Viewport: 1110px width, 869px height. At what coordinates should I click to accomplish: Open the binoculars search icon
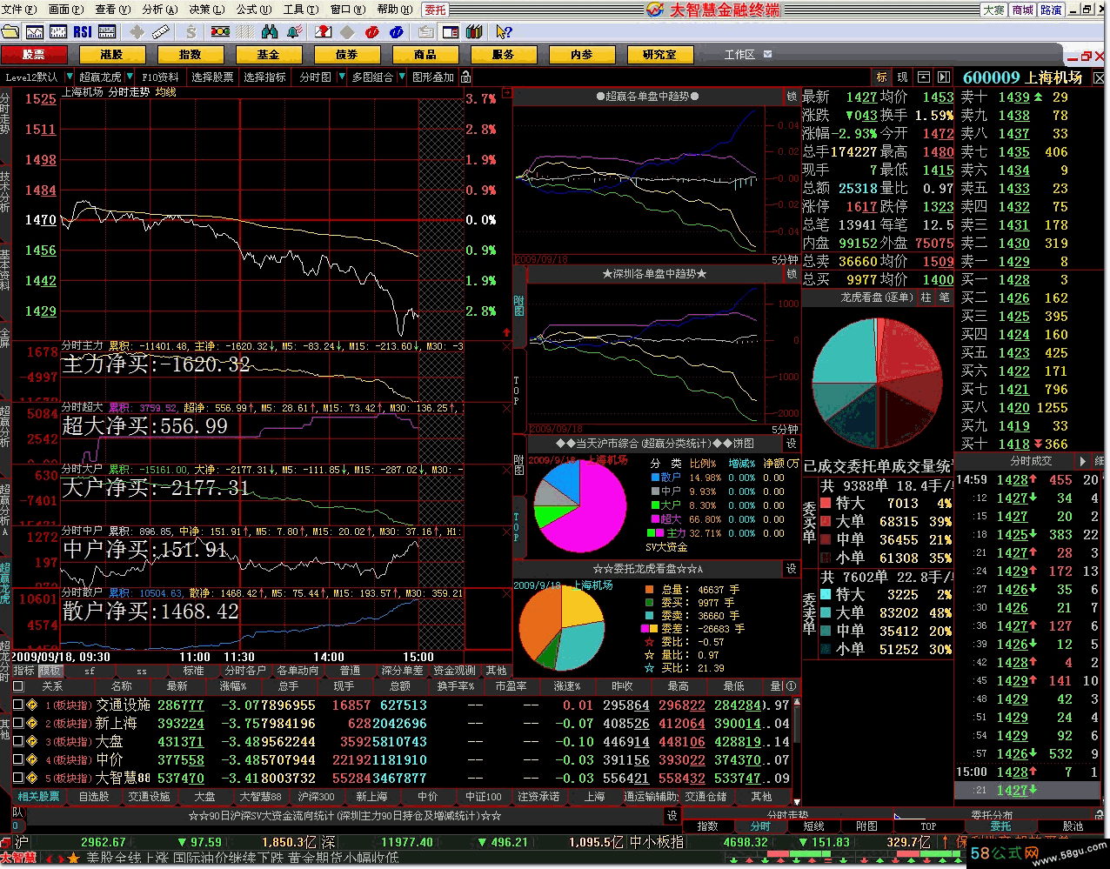point(270,32)
